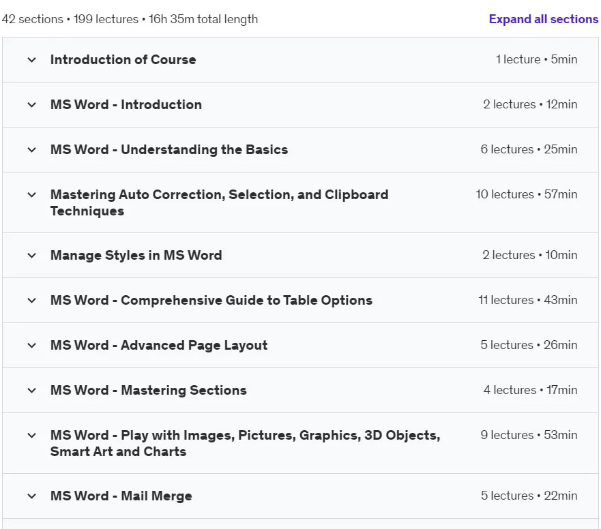Expand chevron for Advanced Page Layout
The height and width of the screenshot is (529, 601).
32,345
